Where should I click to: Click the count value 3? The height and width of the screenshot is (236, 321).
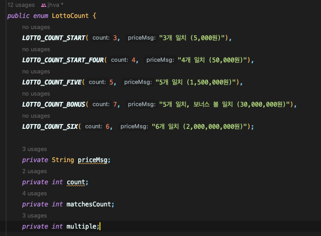tap(115, 38)
